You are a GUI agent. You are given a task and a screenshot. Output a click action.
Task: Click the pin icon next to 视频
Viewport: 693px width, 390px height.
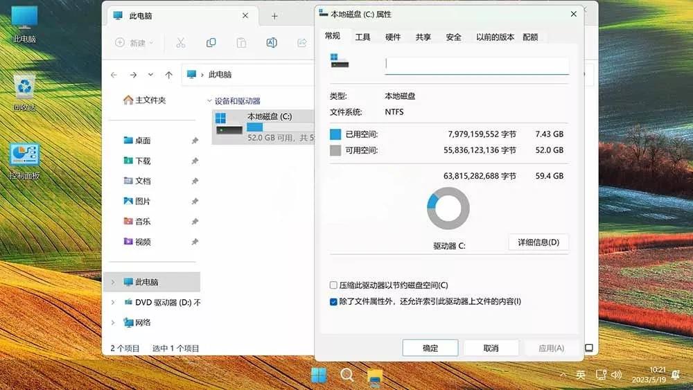[195, 242]
